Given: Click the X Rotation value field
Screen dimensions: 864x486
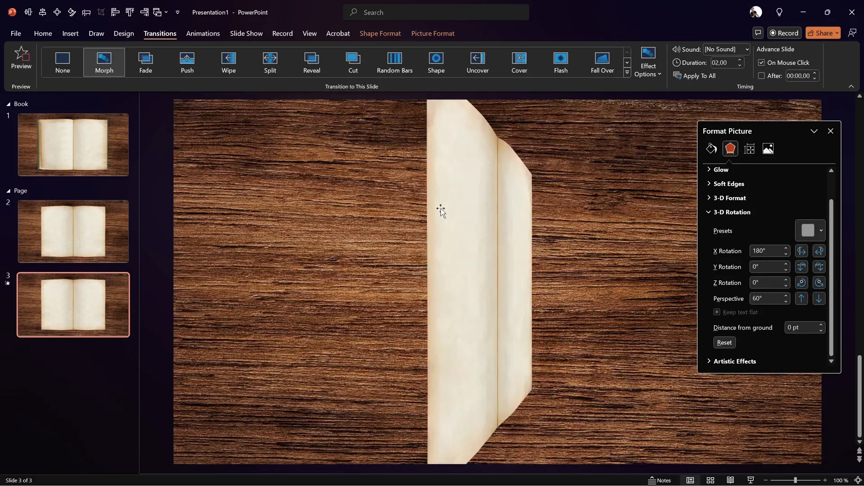Looking at the screenshot, I should point(766,251).
